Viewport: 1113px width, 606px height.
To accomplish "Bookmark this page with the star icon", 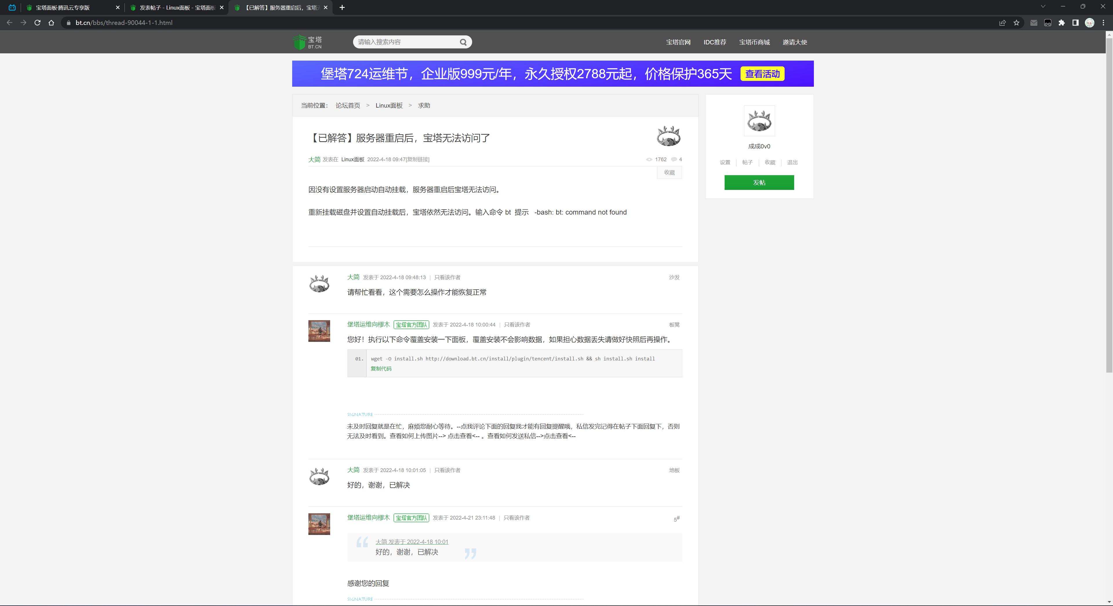I will coord(1016,23).
